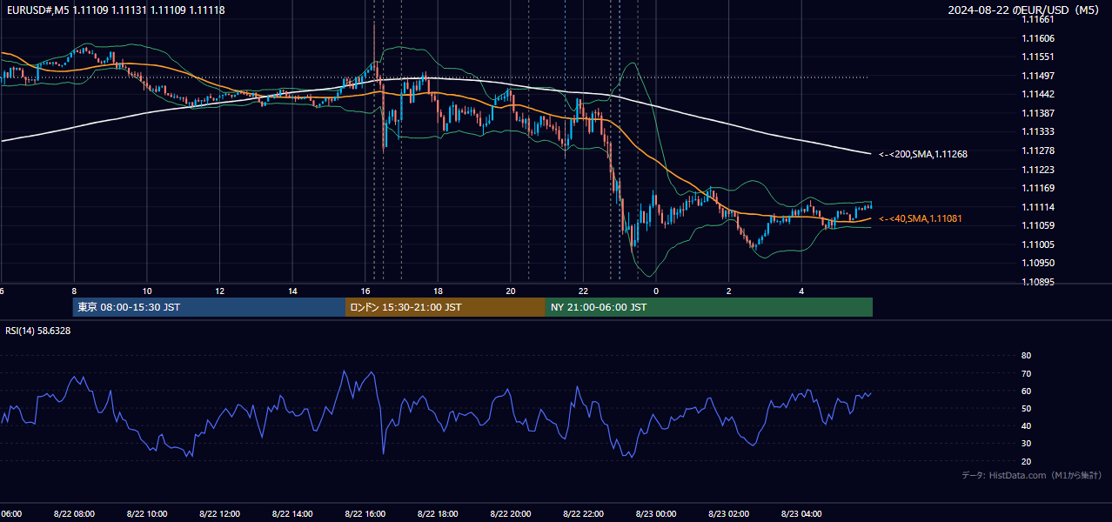Click RSI scale value 70
The width and height of the screenshot is (1112, 522).
(1026, 373)
